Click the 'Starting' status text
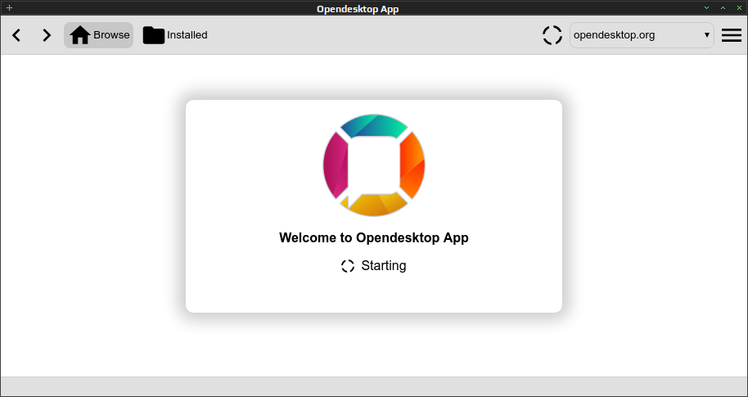The width and height of the screenshot is (748, 397). pos(384,266)
